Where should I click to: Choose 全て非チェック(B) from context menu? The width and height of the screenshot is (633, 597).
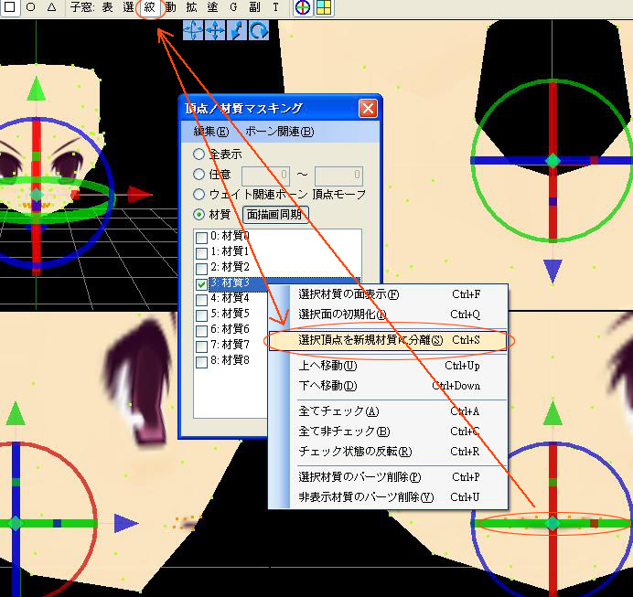click(388, 432)
